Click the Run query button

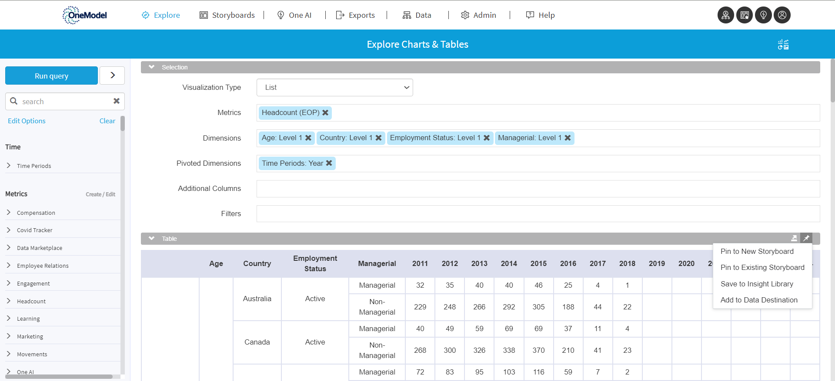51,76
